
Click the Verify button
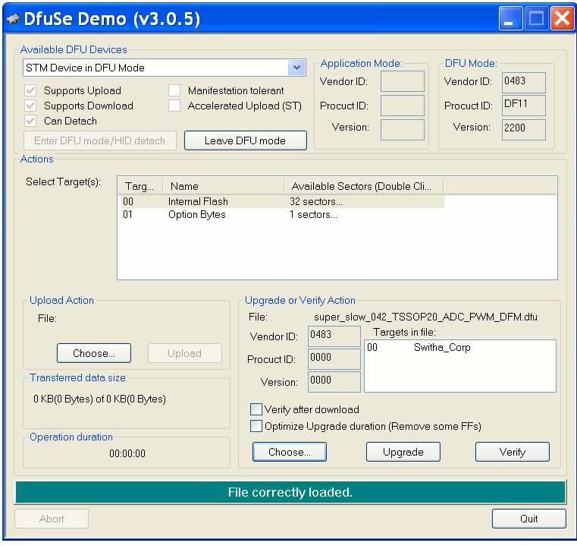point(513,452)
